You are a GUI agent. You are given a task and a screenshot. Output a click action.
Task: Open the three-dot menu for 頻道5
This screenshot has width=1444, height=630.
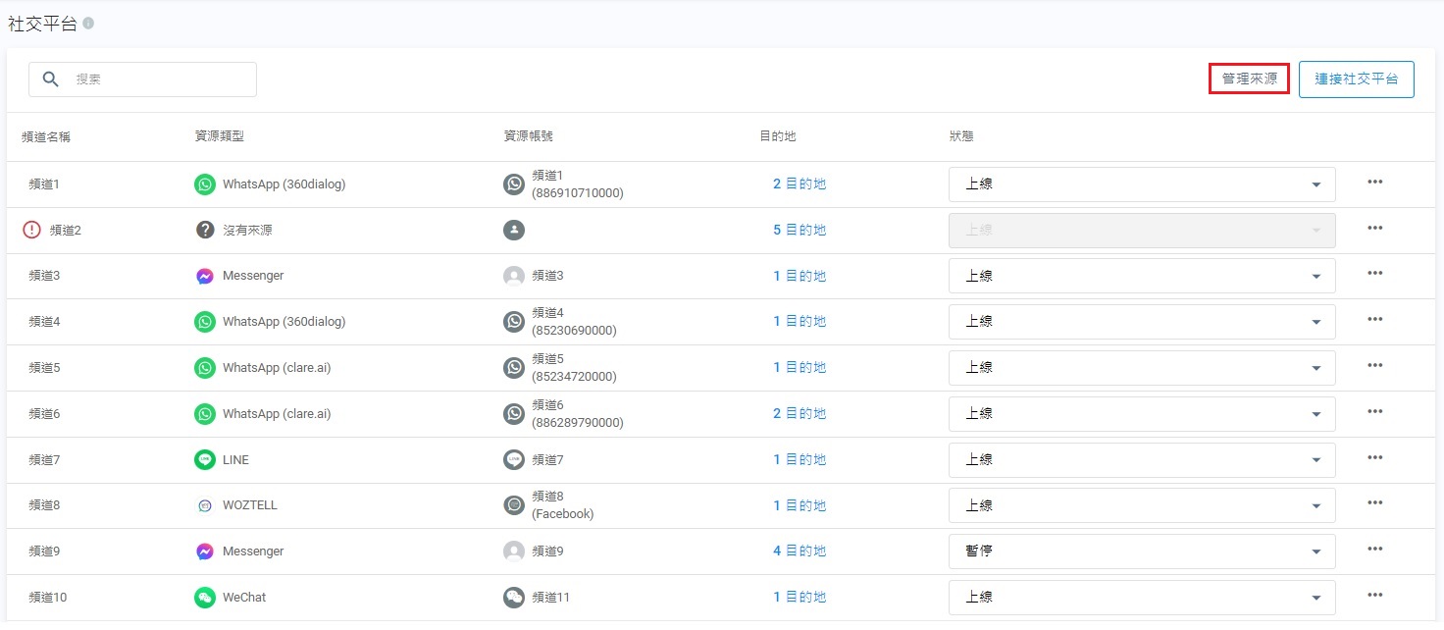coord(1374,366)
